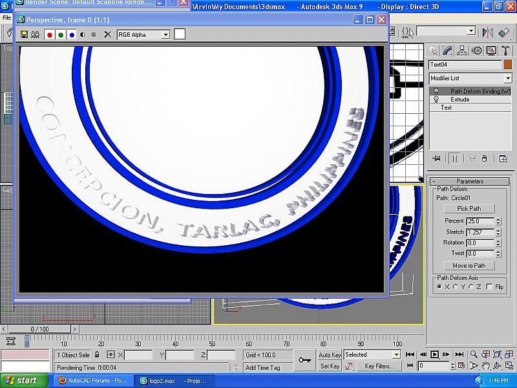Open the File menu
Screen dimensions: 517x388
(6, 18)
